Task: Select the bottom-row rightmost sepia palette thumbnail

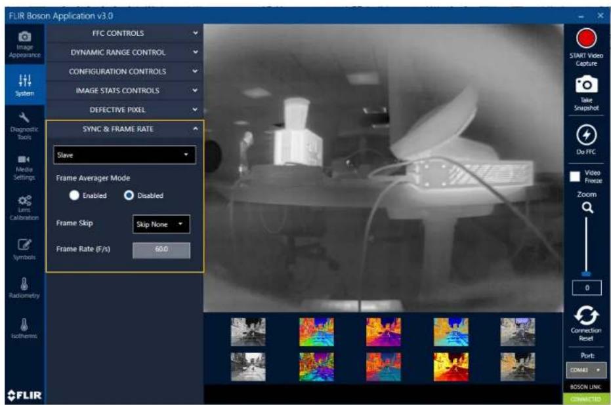Action: coord(517,367)
